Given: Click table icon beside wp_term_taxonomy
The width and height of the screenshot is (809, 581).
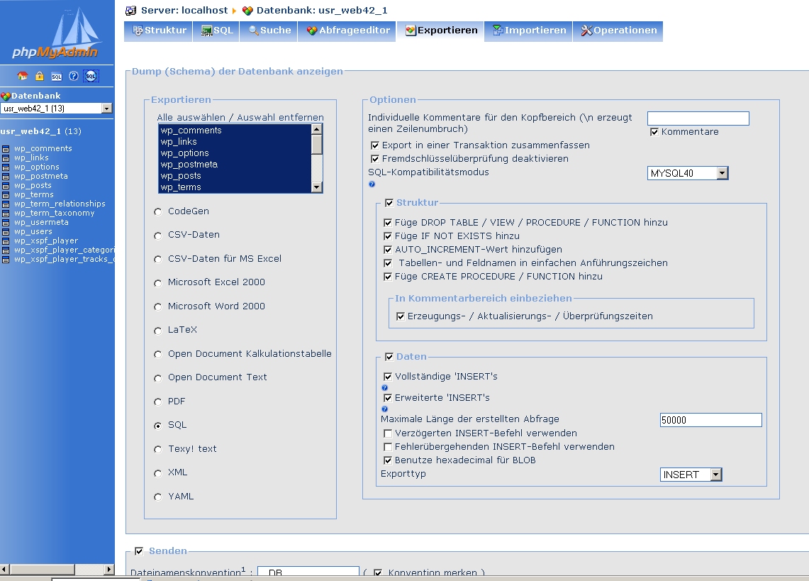Looking at the screenshot, I should 6,214.
